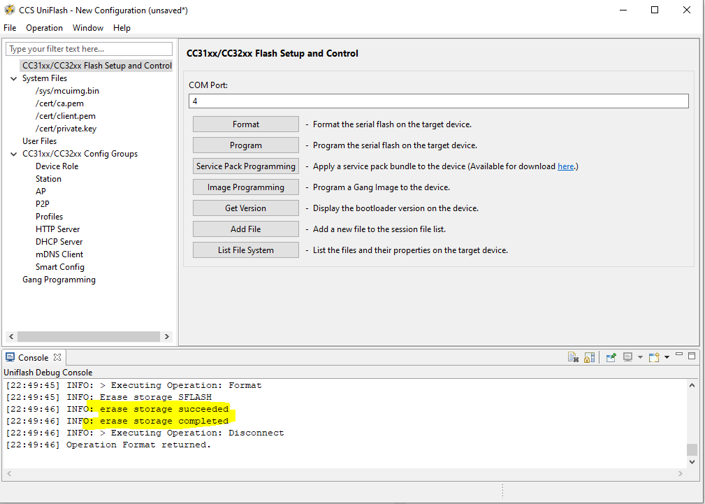Select the Profiles config item
The height and width of the screenshot is (504, 705).
(50, 217)
